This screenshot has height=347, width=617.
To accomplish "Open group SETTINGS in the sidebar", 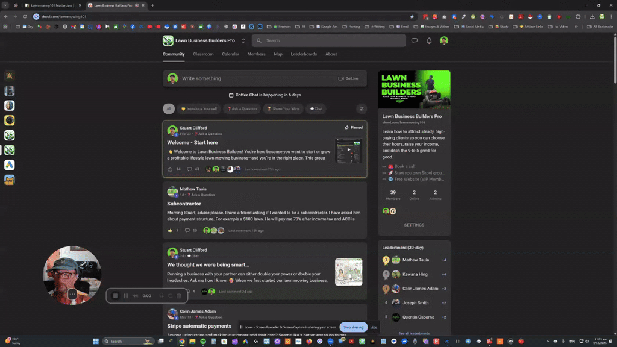I will tap(414, 225).
